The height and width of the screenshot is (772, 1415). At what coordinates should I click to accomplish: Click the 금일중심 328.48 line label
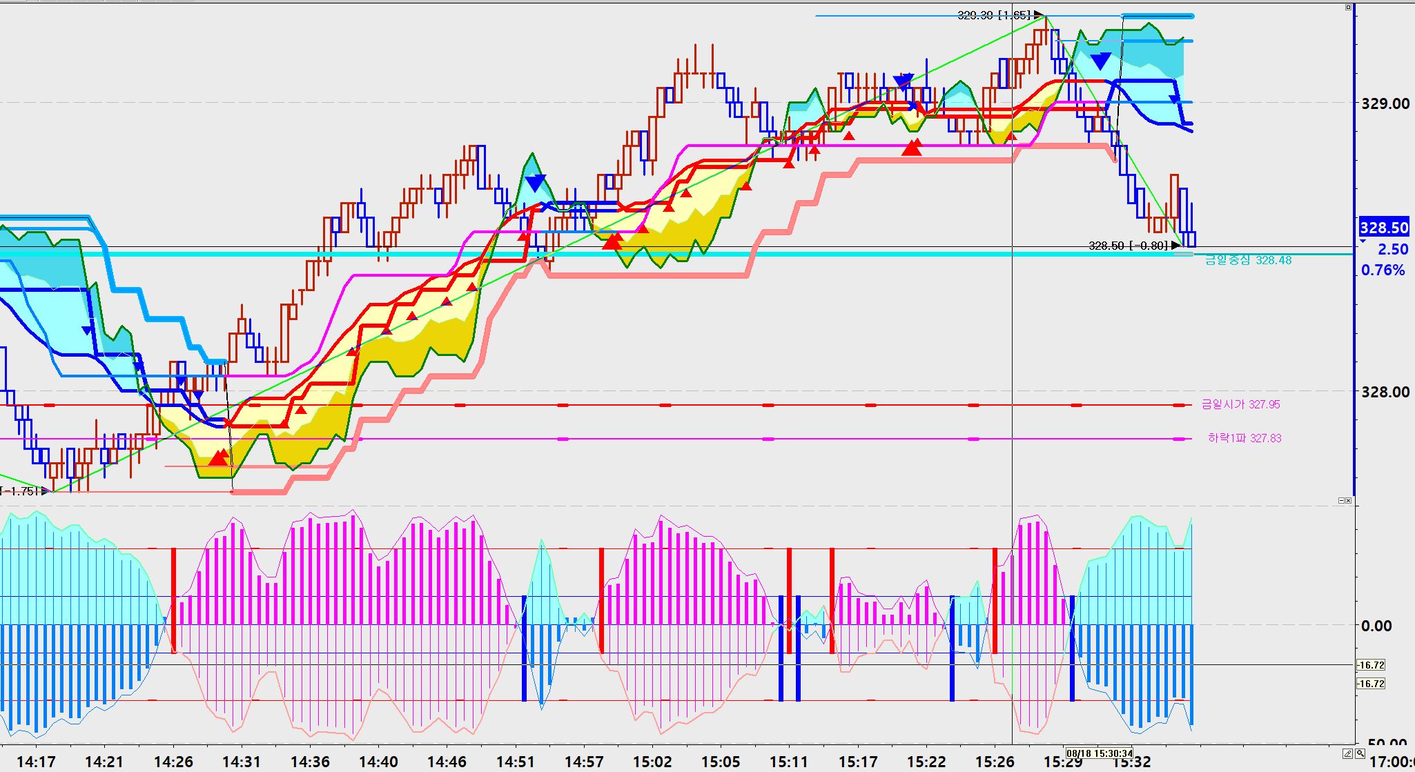tap(1248, 260)
